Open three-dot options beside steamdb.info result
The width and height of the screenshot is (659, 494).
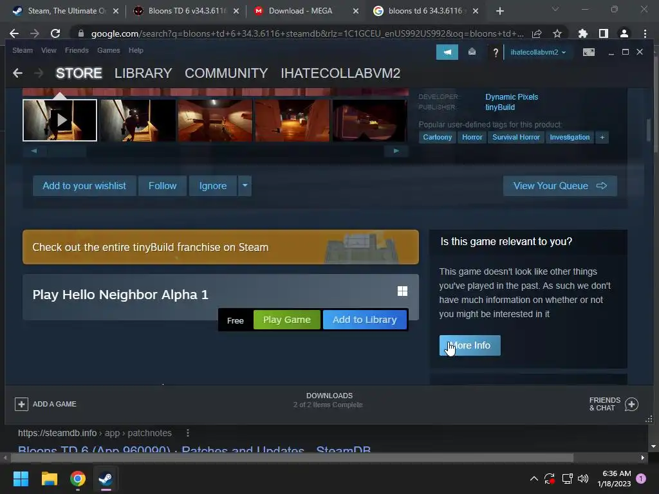[188, 433]
